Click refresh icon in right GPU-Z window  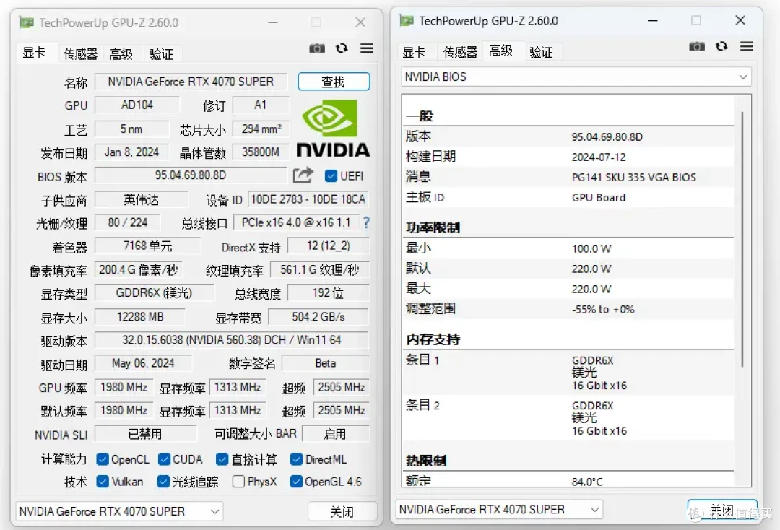coord(721,46)
